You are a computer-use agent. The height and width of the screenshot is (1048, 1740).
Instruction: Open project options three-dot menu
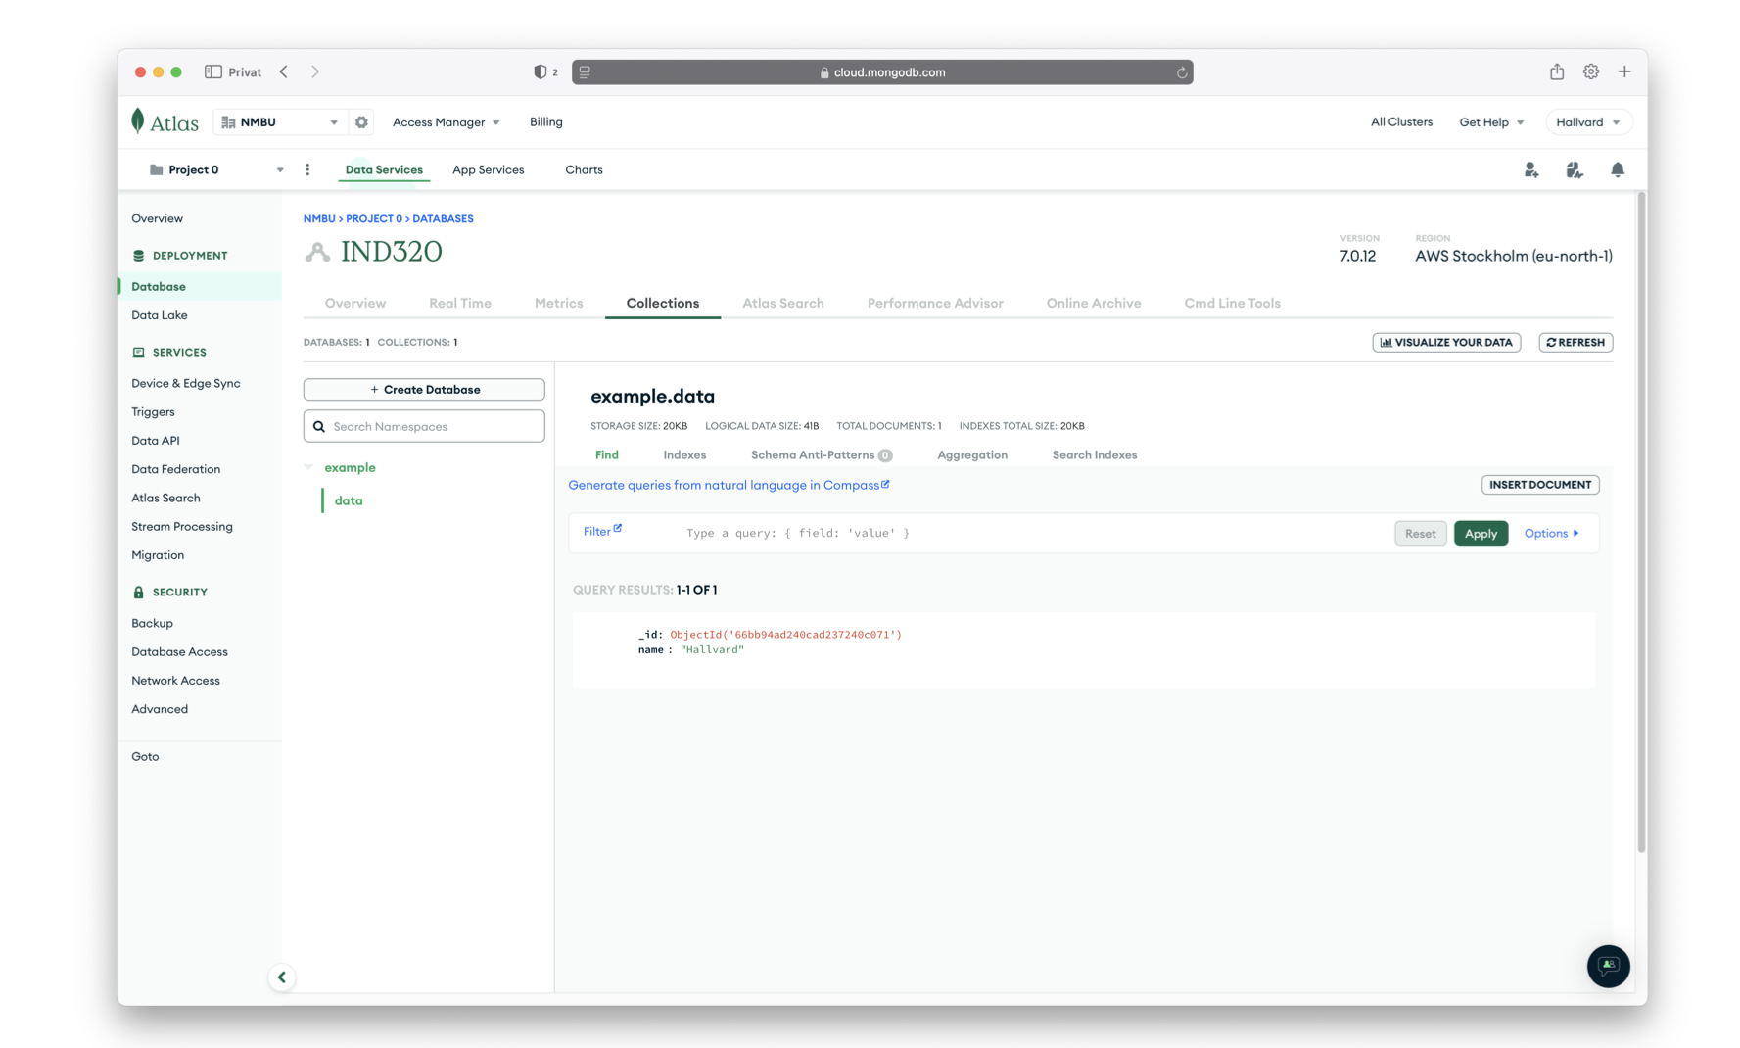[307, 169]
